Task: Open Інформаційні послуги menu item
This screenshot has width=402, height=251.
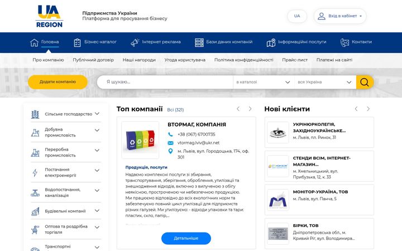Action: (x=302, y=42)
